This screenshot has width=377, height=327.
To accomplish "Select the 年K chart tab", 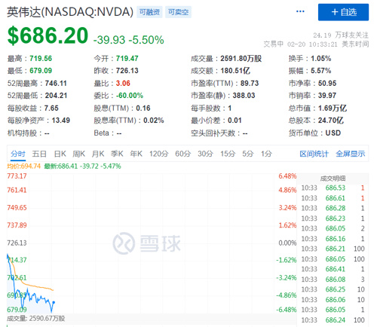I will (136, 154).
